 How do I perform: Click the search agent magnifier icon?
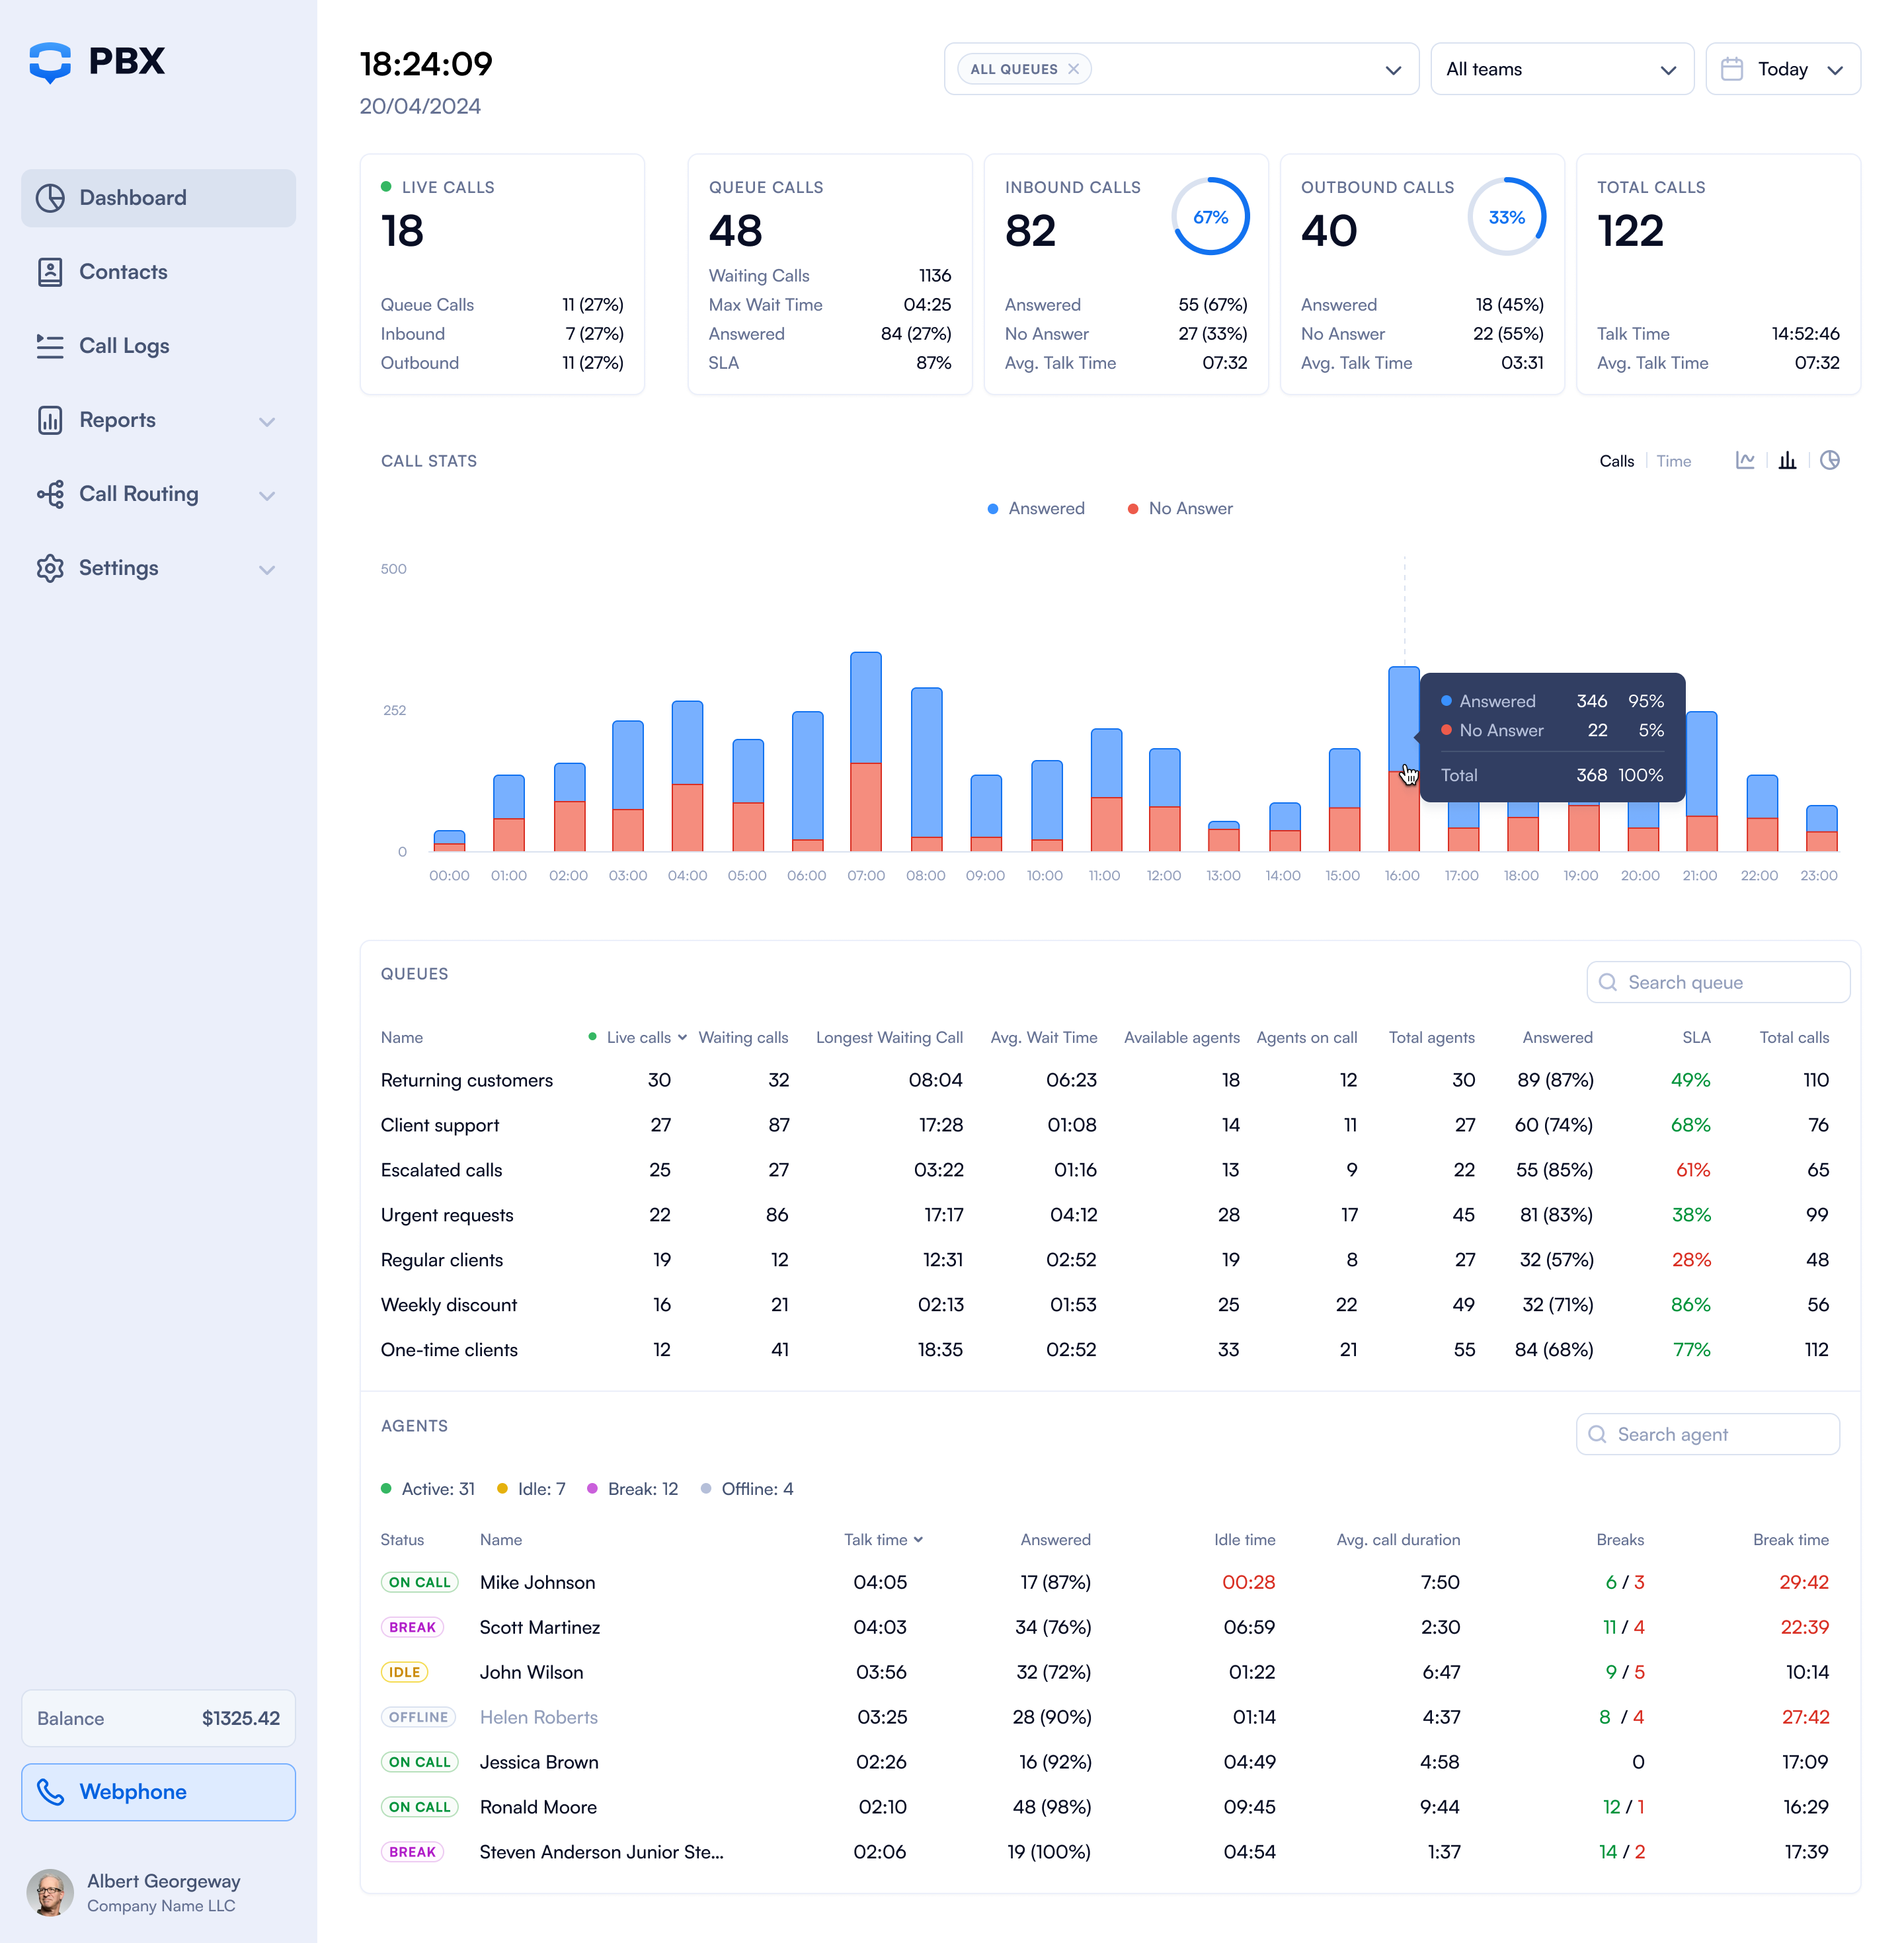tap(1598, 1434)
